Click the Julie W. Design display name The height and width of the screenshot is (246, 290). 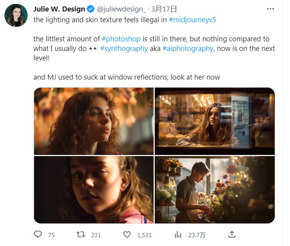59,8
